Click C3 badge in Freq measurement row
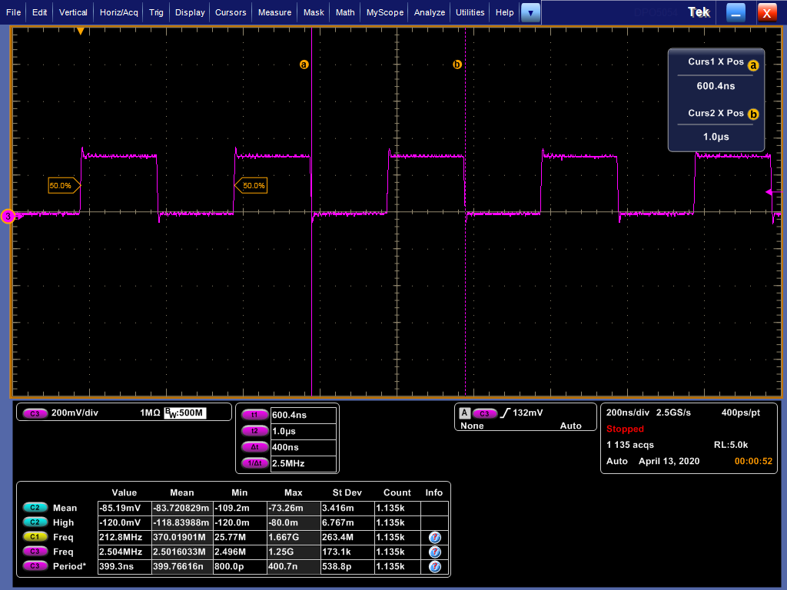Screen dimensions: 787x590 (35, 552)
